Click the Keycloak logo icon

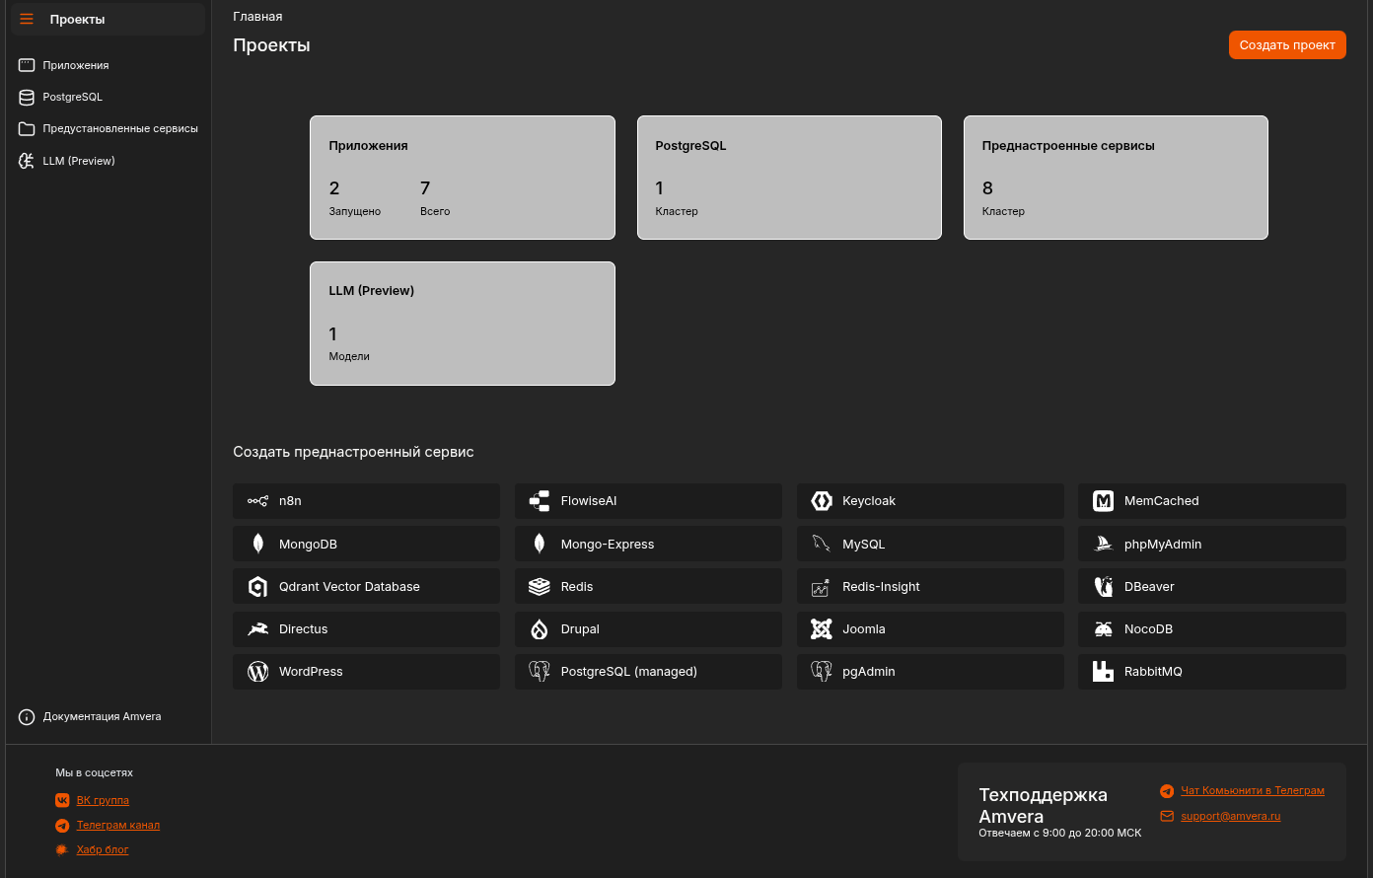[x=821, y=501]
